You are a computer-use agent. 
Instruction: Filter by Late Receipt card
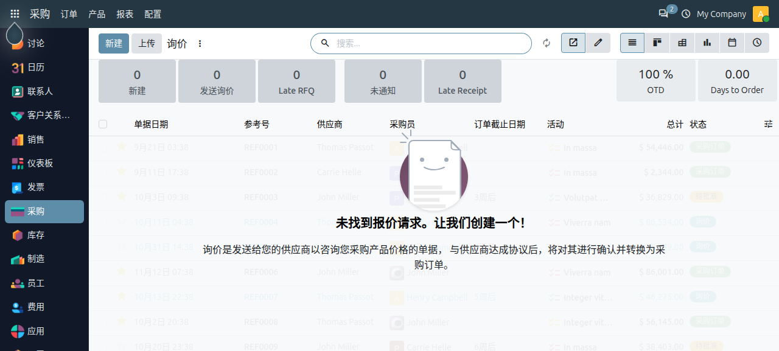point(463,81)
